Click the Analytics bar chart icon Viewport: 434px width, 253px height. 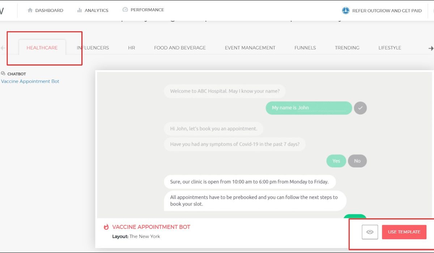pos(80,10)
